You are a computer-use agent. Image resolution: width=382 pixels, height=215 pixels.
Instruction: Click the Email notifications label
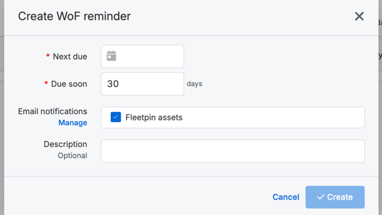click(52, 111)
